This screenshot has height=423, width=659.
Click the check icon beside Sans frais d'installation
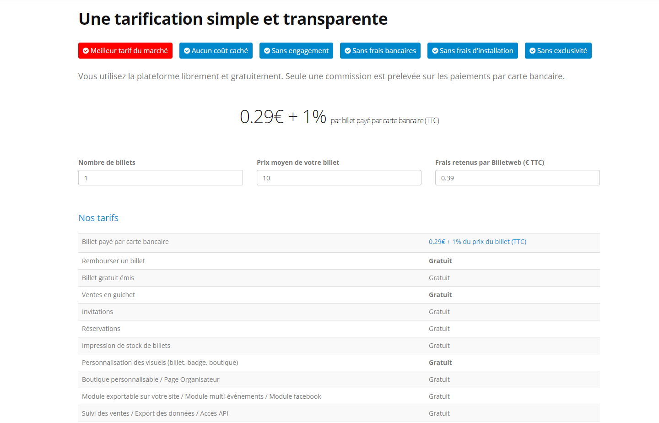tap(435, 51)
